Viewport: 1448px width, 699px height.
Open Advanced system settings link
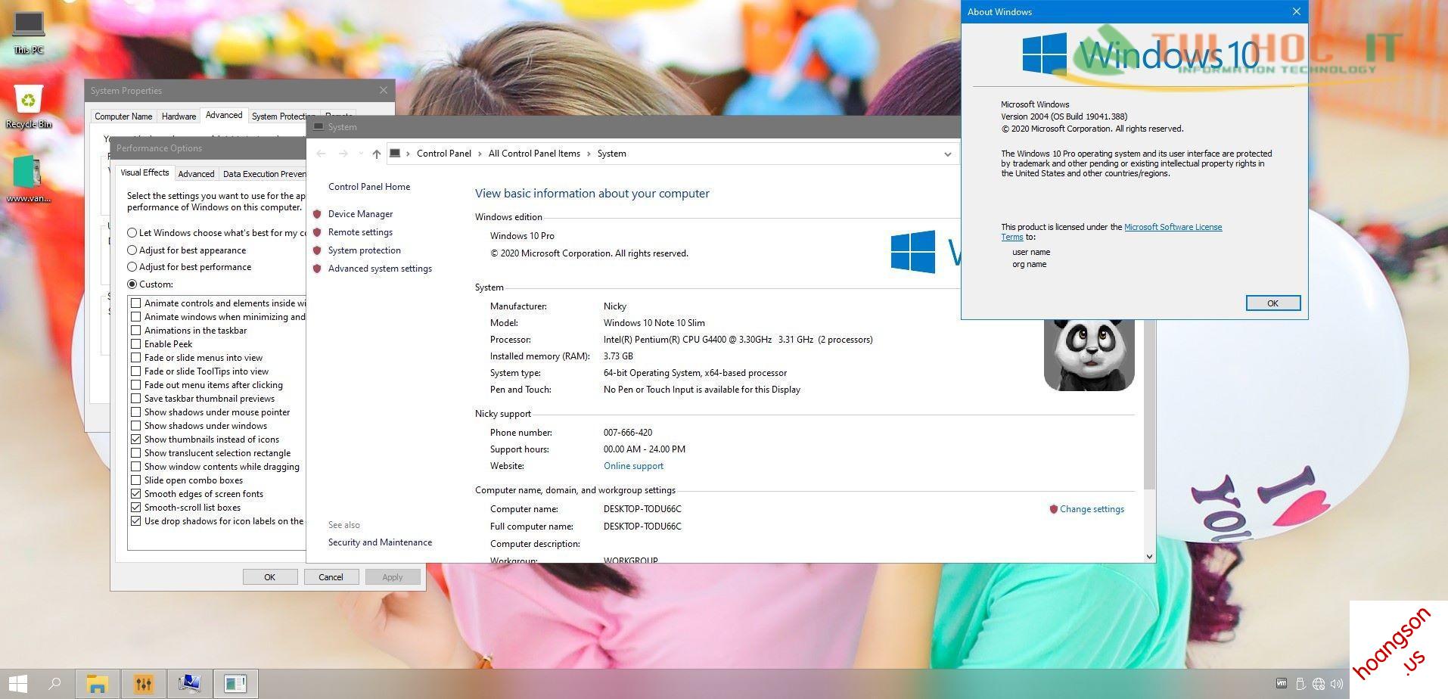[380, 269]
